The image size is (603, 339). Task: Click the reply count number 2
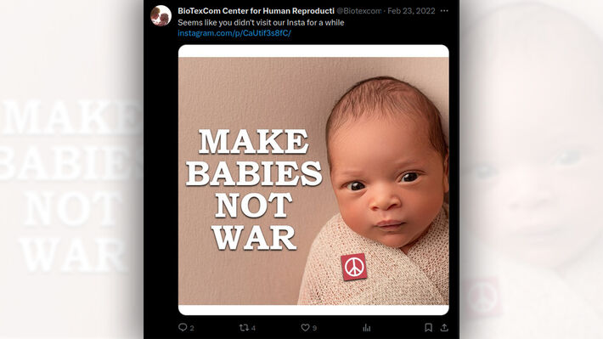[192, 328]
